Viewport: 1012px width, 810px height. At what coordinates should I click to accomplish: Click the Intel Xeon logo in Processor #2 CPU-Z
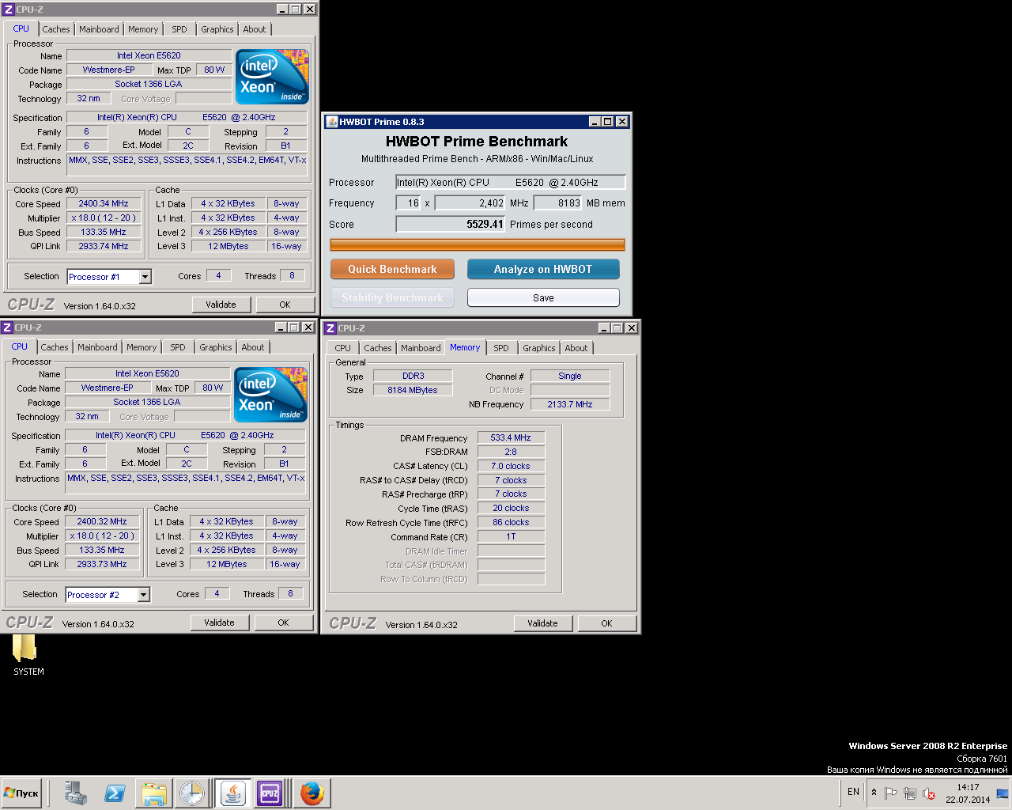(271, 395)
